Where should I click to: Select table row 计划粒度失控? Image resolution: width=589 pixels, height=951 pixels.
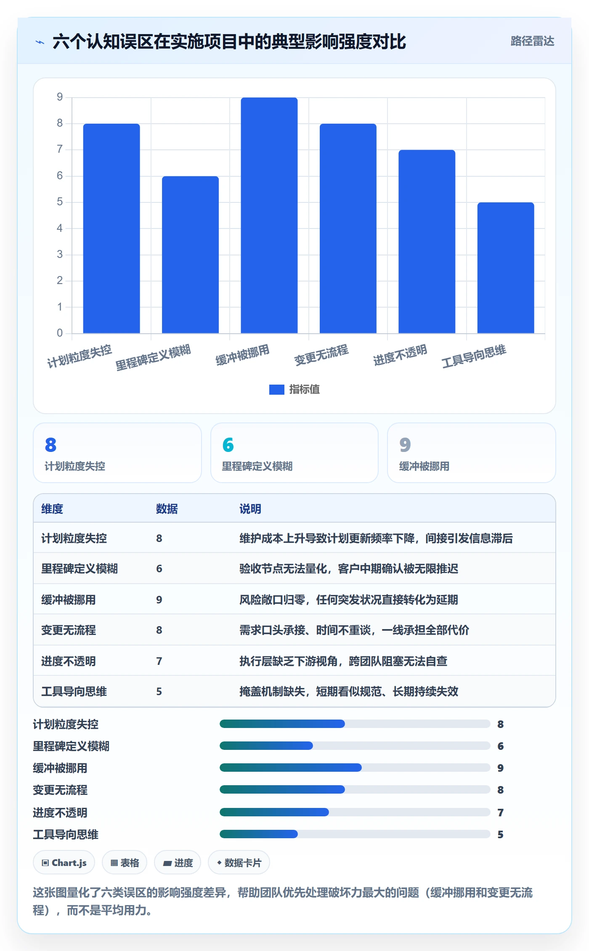[x=294, y=538]
